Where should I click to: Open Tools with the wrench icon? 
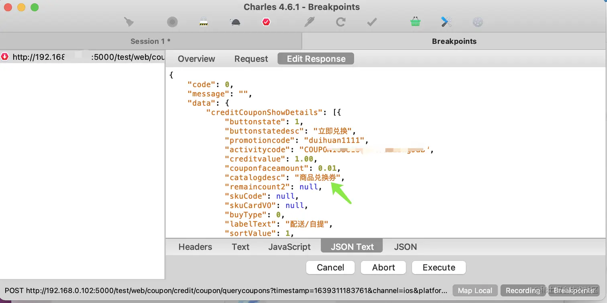[x=446, y=22]
